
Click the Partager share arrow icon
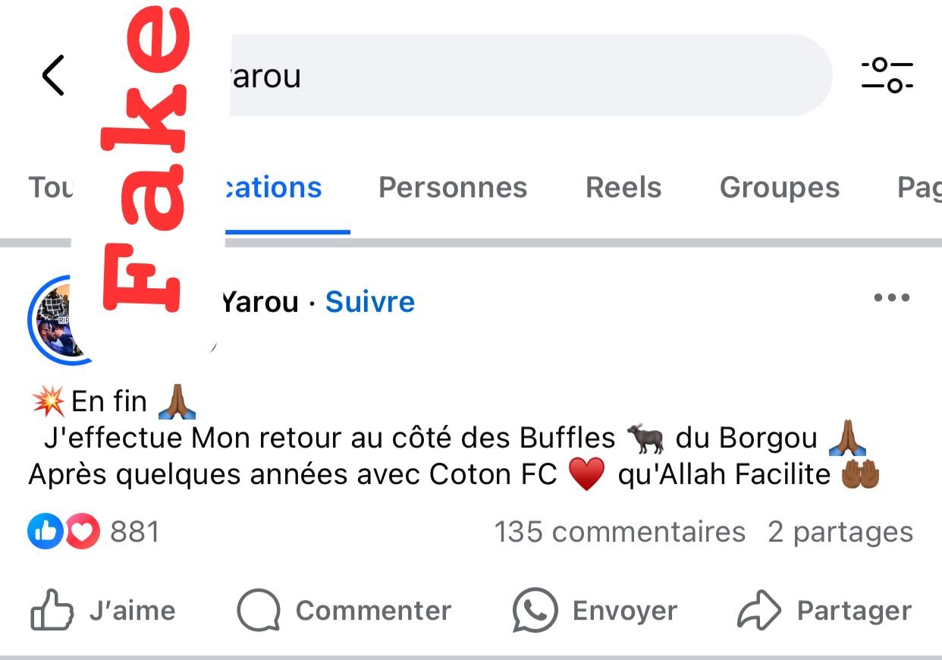coord(759,611)
